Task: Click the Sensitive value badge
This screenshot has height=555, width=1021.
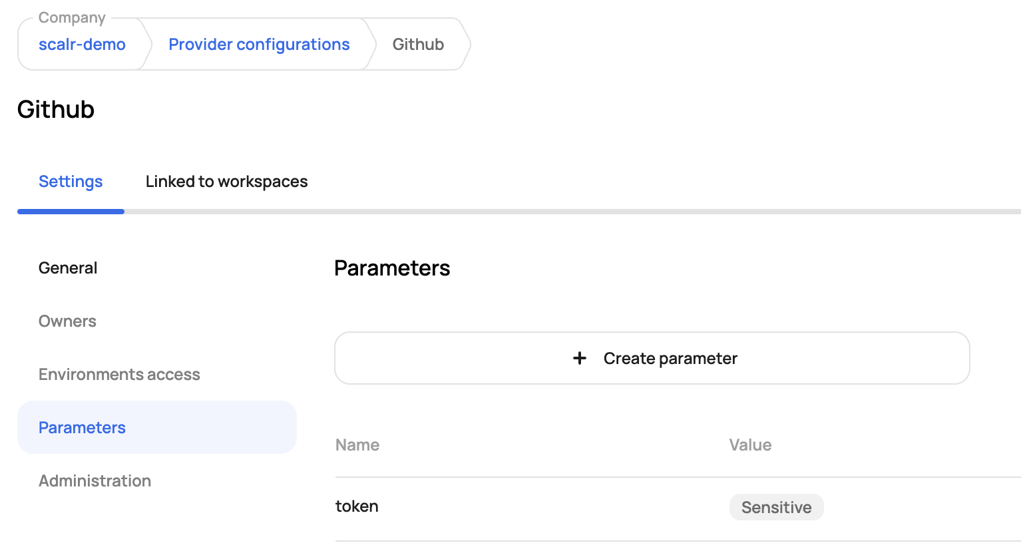Action: pos(777,507)
